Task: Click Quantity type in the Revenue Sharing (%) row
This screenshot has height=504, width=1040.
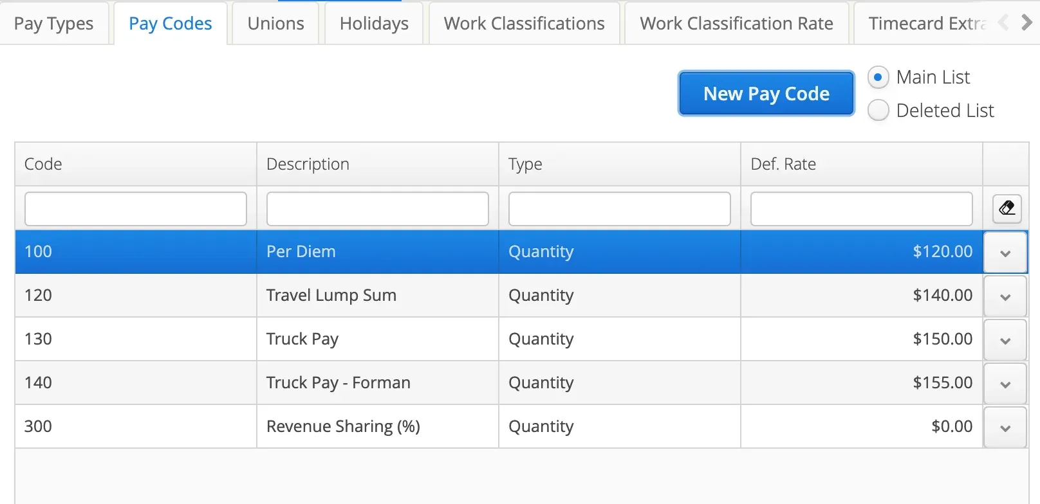Action: point(620,427)
